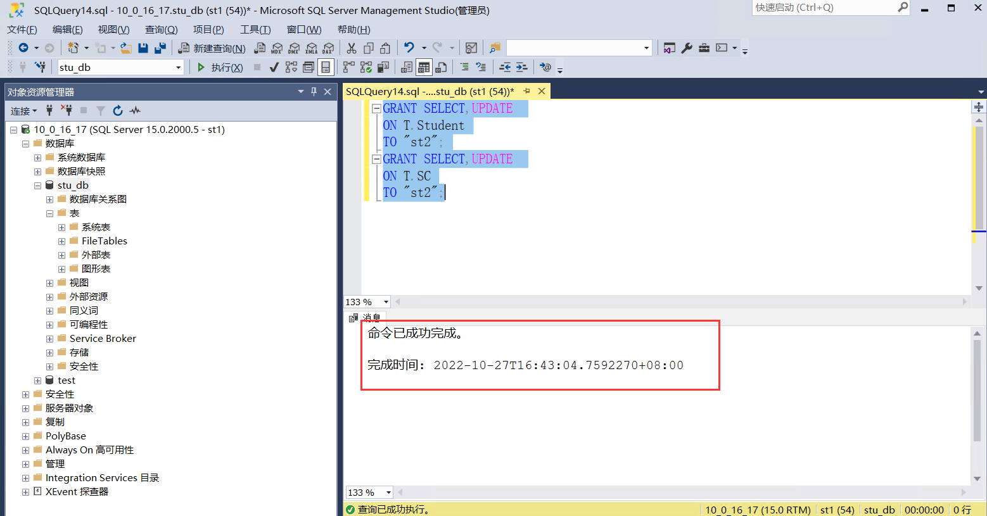Open the 工具(T) menu
The height and width of the screenshot is (516, 987).
255,30
